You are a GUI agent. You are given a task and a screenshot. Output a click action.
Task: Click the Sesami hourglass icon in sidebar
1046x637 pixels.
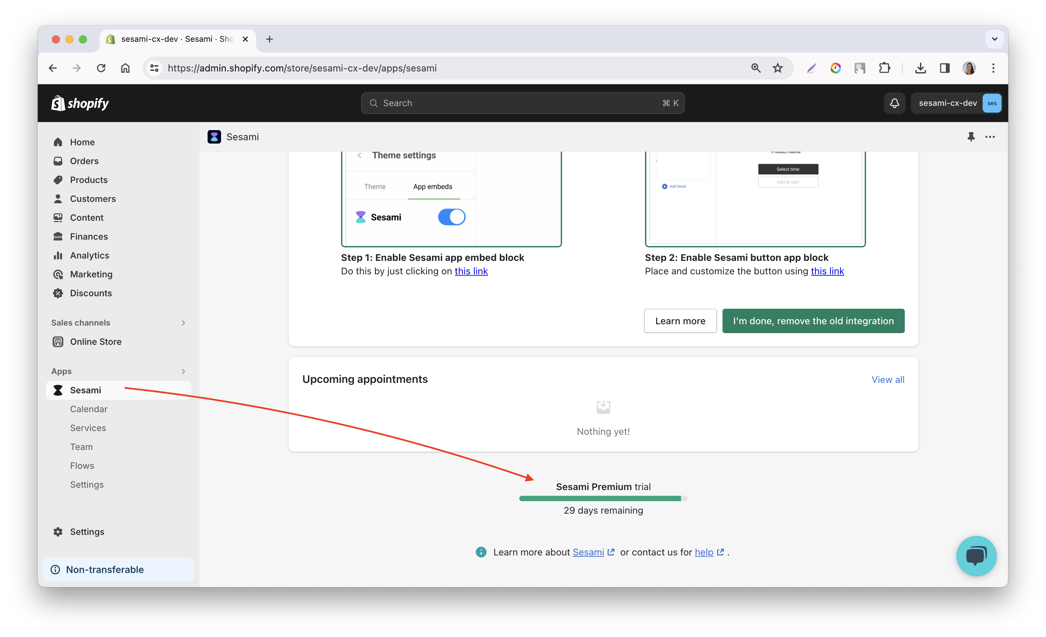coord(58,390)
